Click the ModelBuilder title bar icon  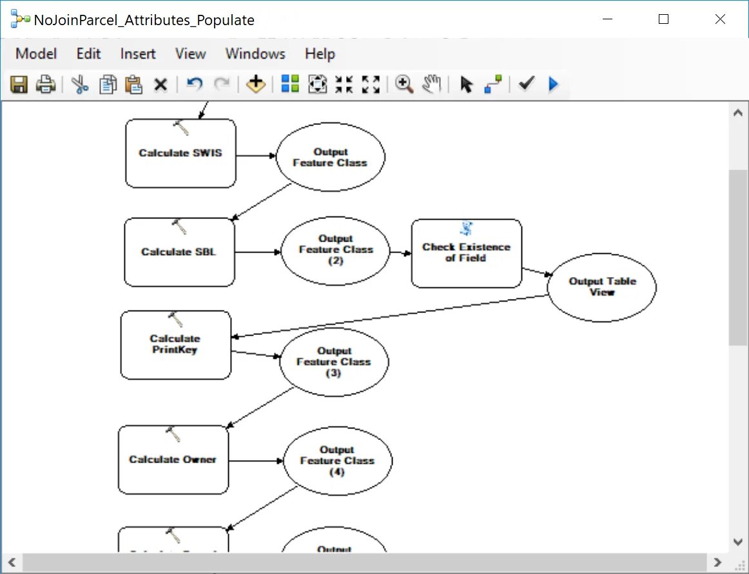[x=20, y=19]
